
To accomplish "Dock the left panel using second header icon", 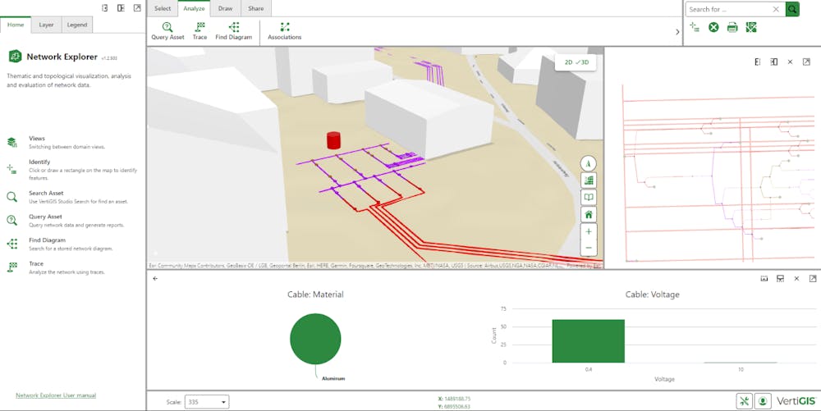I will [x=121, y=8].
